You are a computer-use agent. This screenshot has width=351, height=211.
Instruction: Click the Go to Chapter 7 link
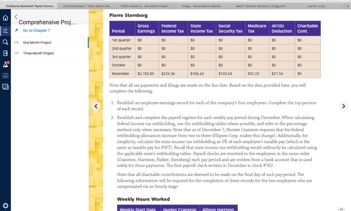[x=36, y=31]
